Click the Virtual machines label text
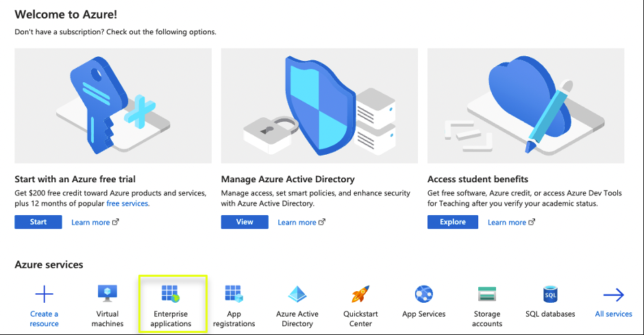The image size is (644, 335). click(x=108, y=319)
